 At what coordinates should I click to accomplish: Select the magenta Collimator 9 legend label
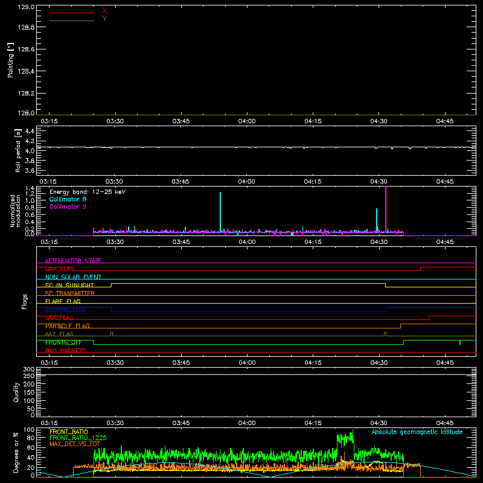click(x=68, y=206)
